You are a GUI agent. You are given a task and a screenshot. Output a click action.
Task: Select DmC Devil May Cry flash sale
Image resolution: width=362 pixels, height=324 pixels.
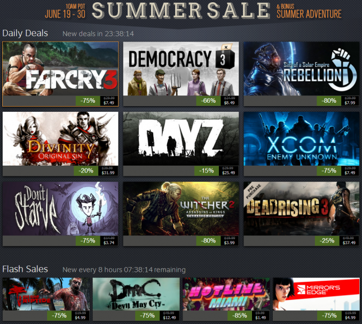(136, 294)
